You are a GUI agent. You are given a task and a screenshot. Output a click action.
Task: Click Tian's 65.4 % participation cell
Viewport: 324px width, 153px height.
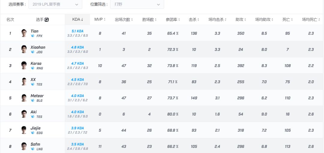[x=173, y=33]
